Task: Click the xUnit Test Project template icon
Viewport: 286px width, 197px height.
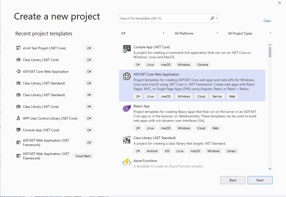Action: pos(18,48)
